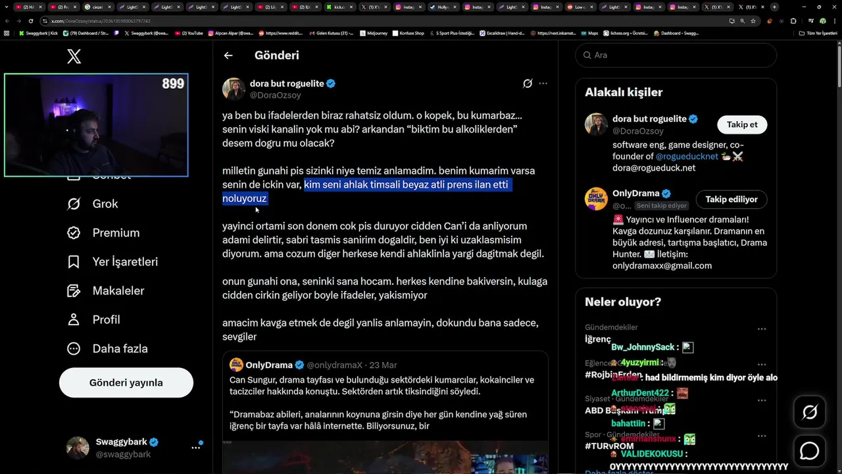
Task: Open the lichess.org bookmark
Action: pyautogui.click(x=624, y=33)
